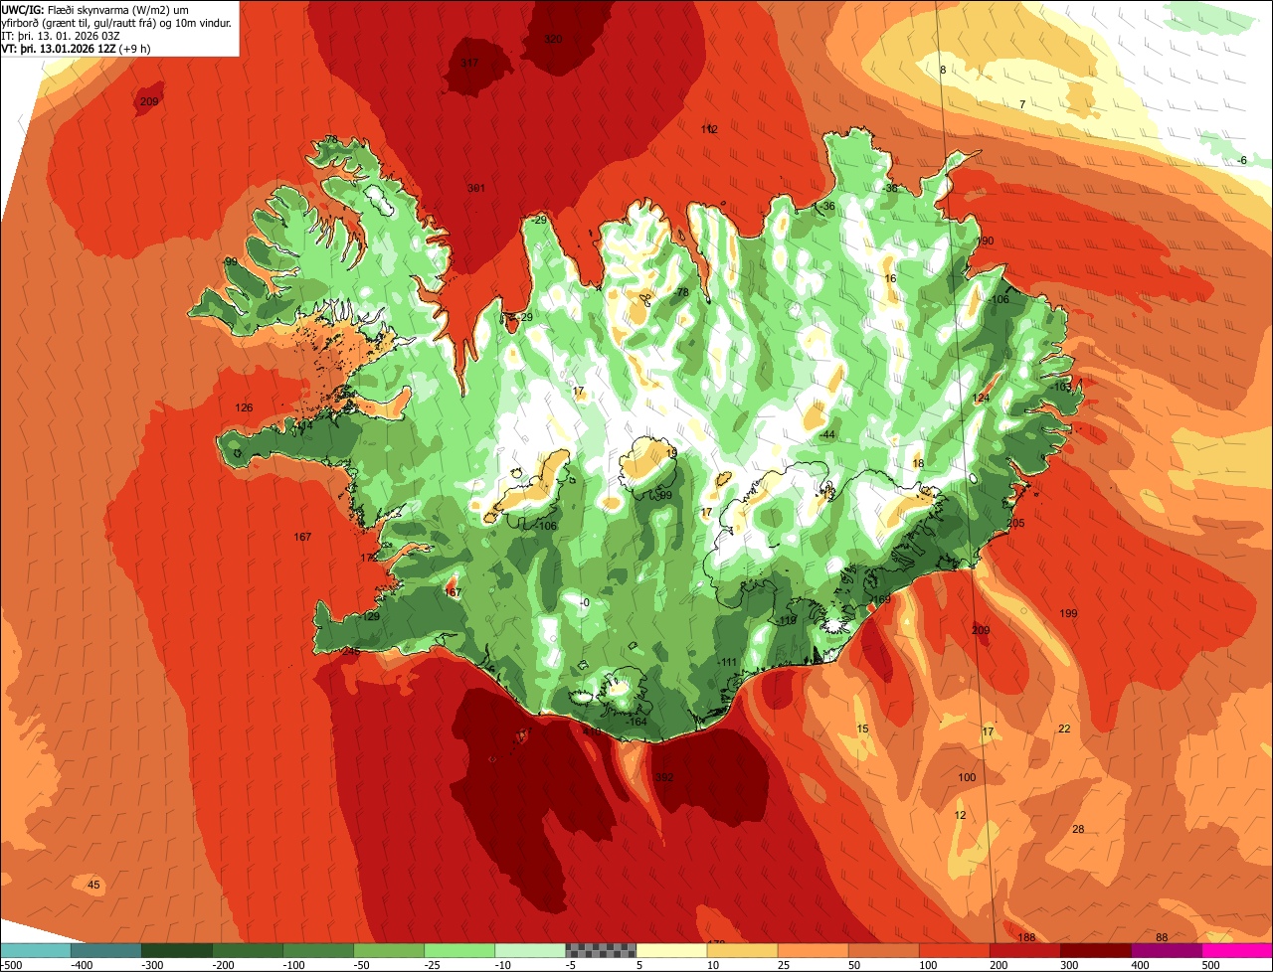
Task: Click the initial time line 'IT: þri. 13. 01. 2026 03Z'
Action: pos(61,36)
